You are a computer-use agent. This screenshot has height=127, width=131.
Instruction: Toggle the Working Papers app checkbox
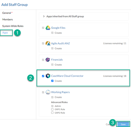tap(43, 92)
